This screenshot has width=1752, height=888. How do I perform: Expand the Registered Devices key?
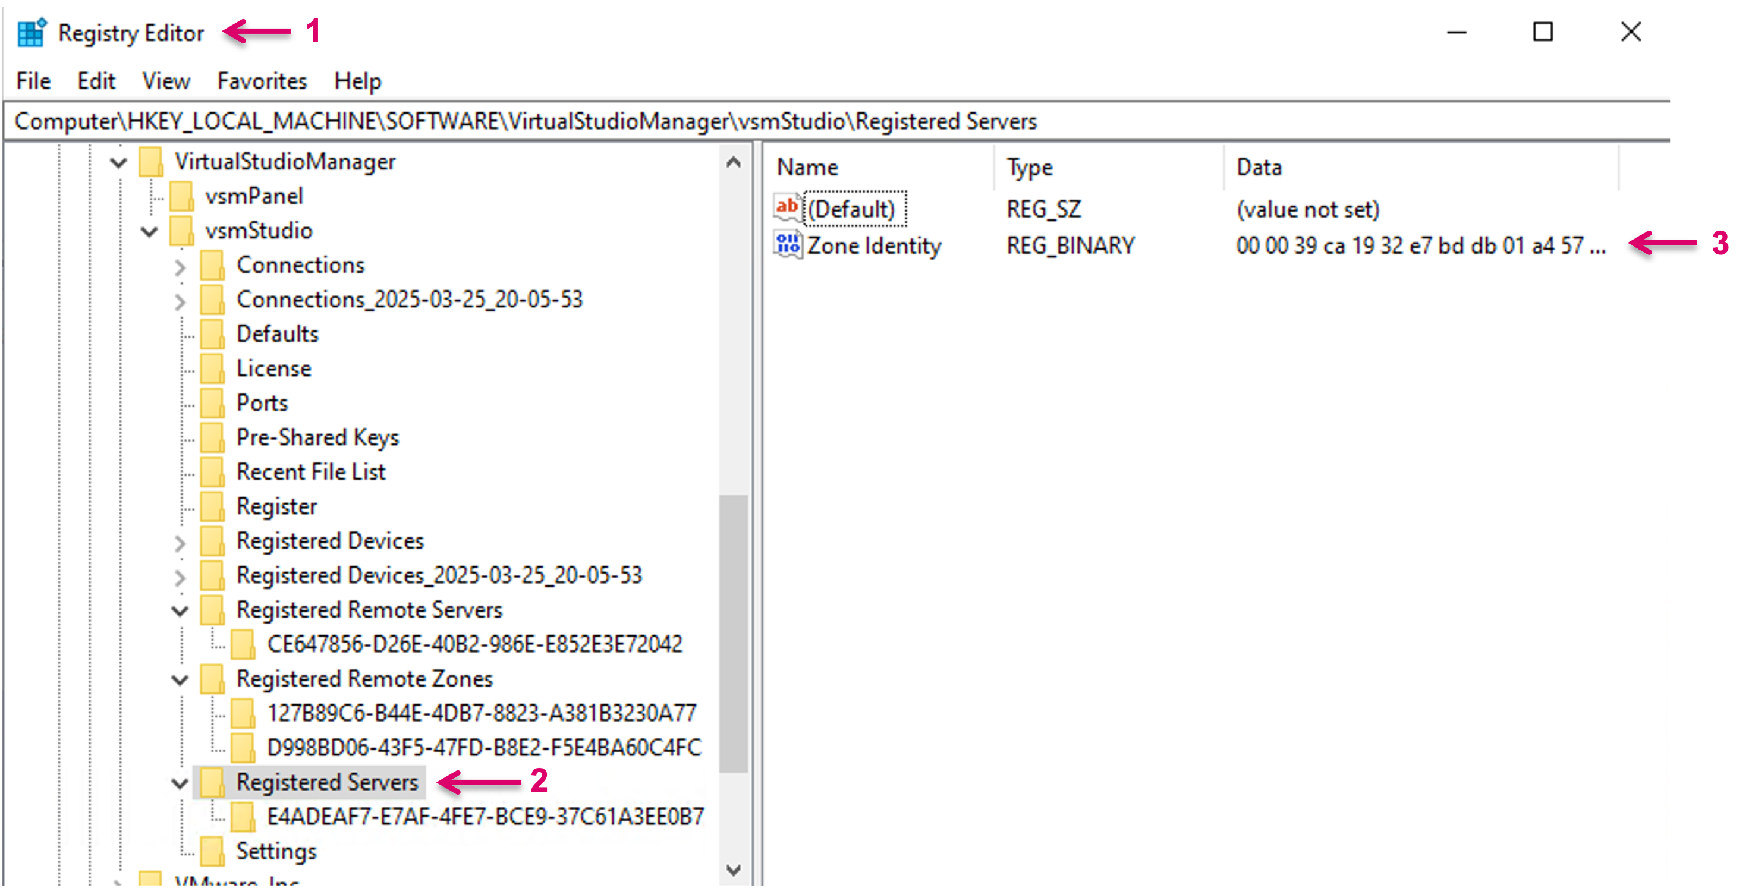(x=180, y=542)
